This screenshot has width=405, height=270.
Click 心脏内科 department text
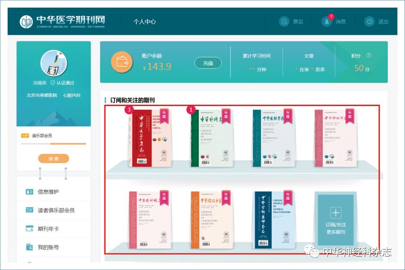[x=72, y=95]
